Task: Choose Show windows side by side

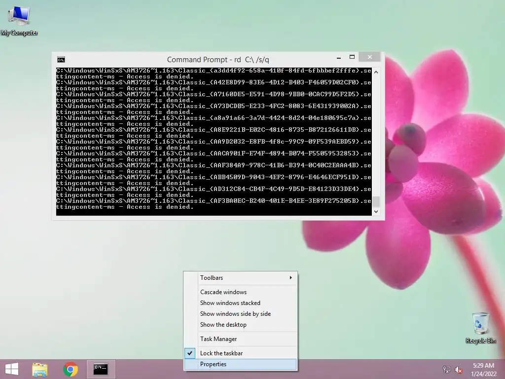Action: (x=241, y=314)
